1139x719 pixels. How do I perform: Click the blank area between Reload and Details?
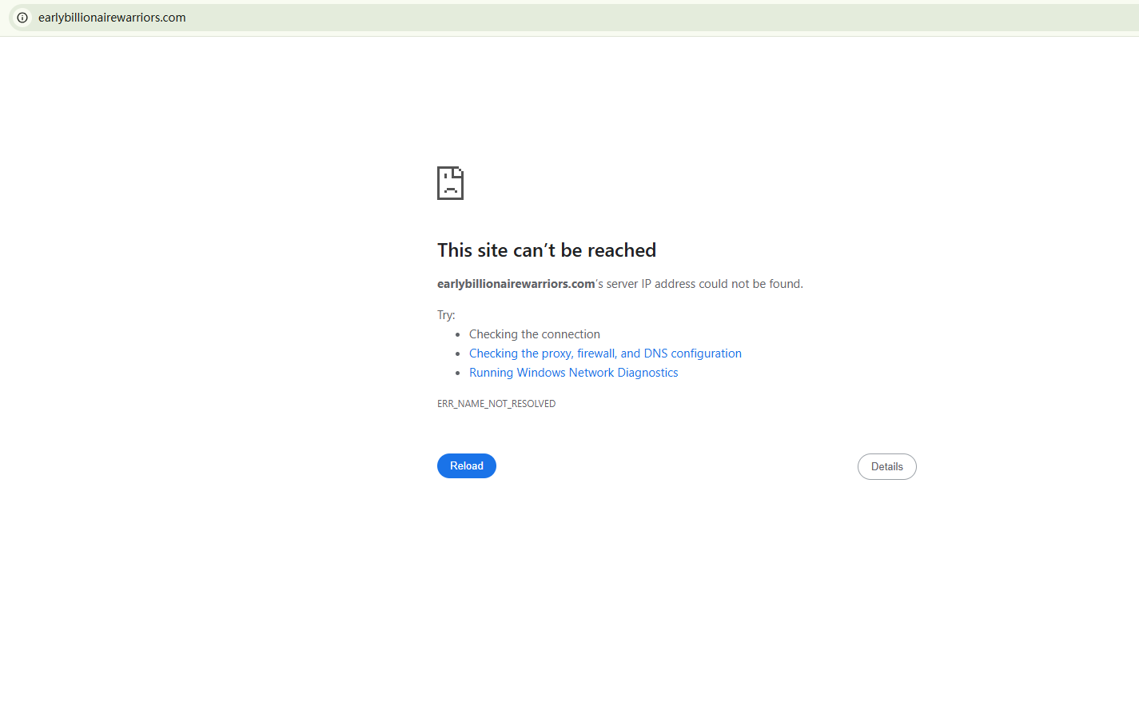676,466
